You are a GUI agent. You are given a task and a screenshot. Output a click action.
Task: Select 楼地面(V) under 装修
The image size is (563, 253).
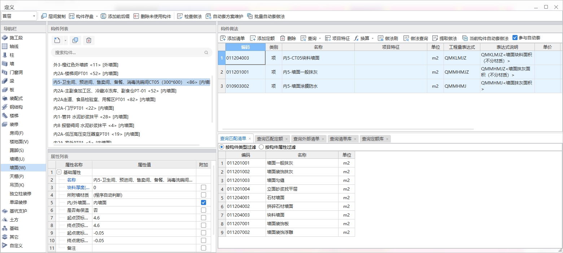(x=23, y=142)
